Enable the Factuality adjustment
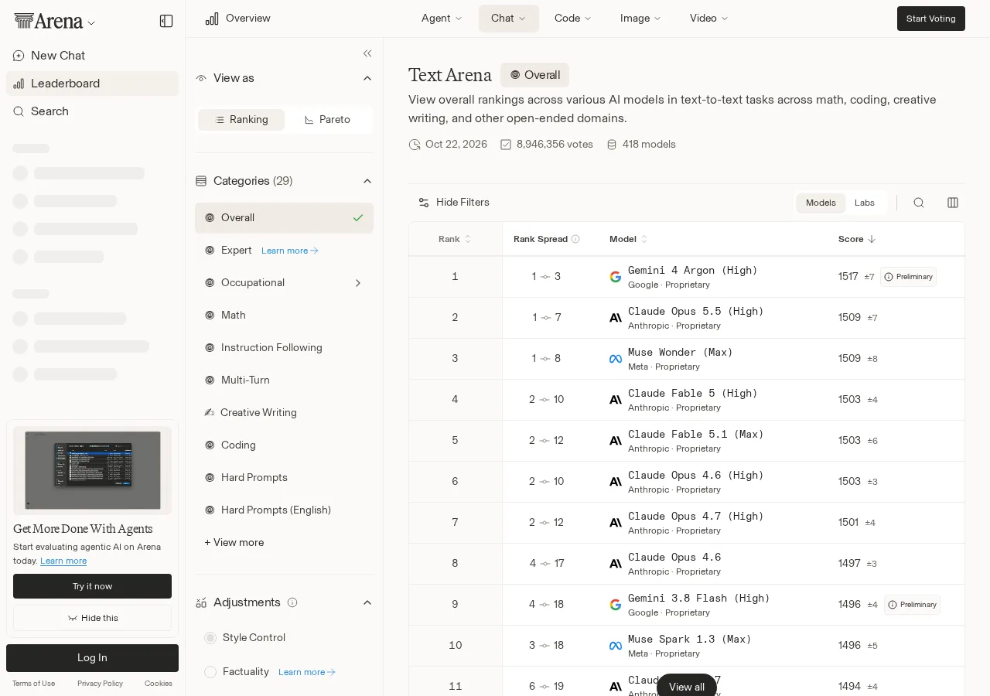The image size is (990, 696). [x=210, y=672]
